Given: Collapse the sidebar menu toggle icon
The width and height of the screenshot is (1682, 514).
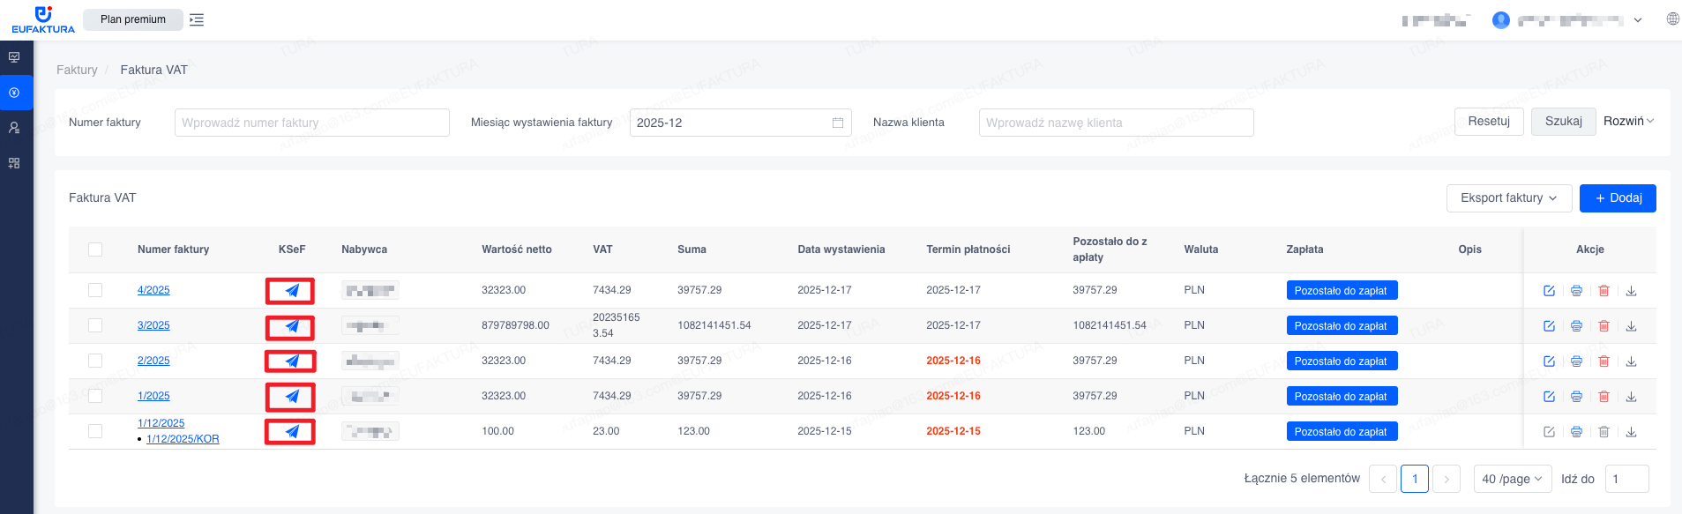Looking at the screenshot, I should tap(197, 19).
